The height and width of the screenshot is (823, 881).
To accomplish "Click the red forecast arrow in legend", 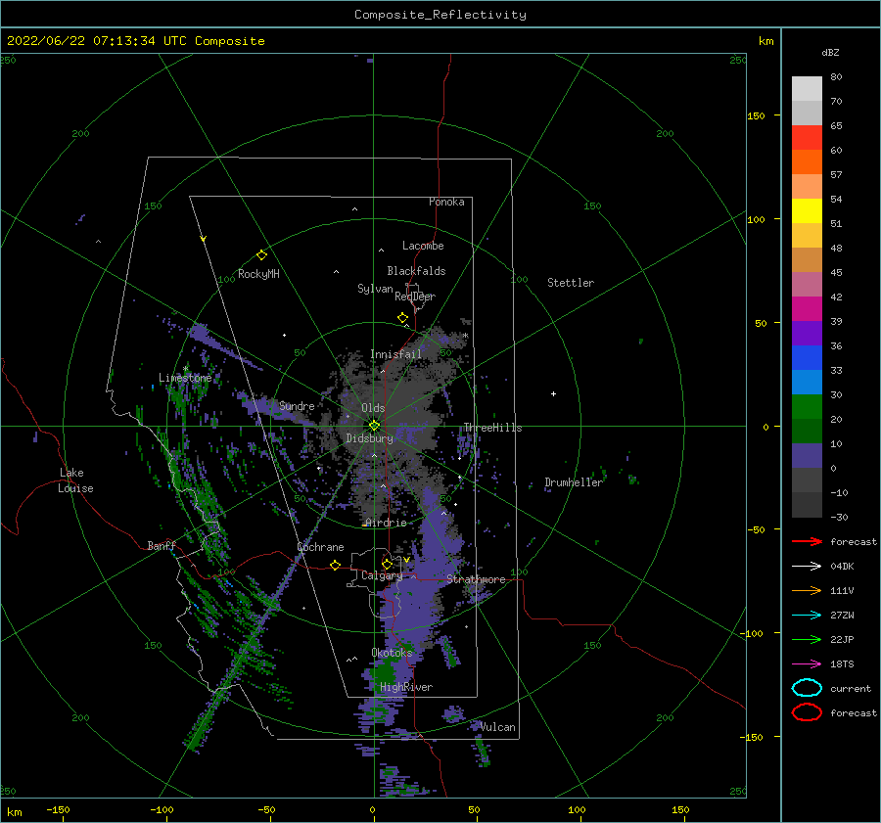I will (x=807, y=541).
